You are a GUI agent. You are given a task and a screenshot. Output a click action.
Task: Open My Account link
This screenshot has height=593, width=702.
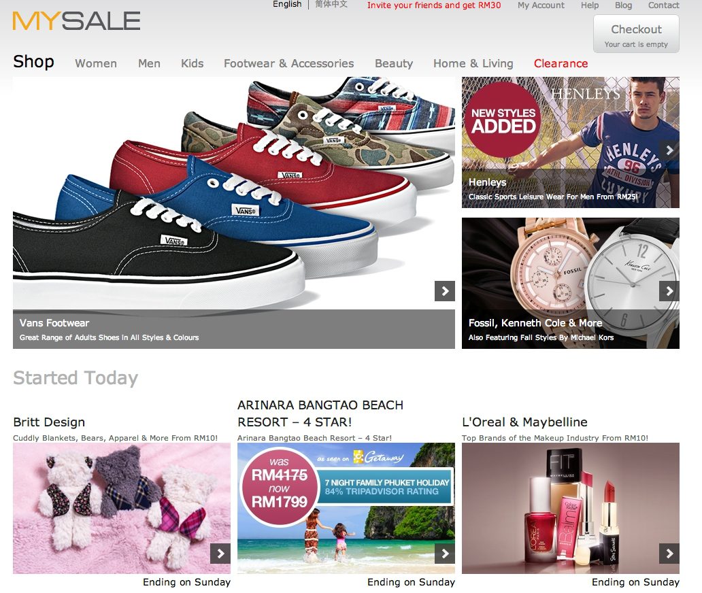tap(541, 5)
